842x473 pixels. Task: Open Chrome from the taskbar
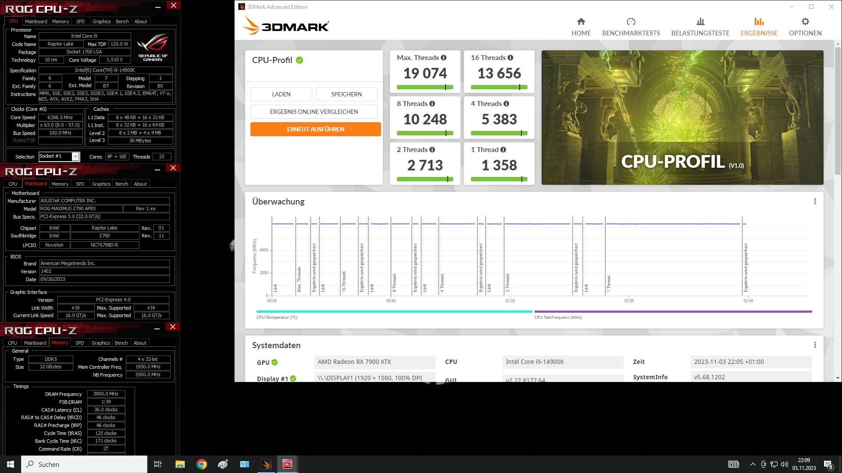[201, 464]
